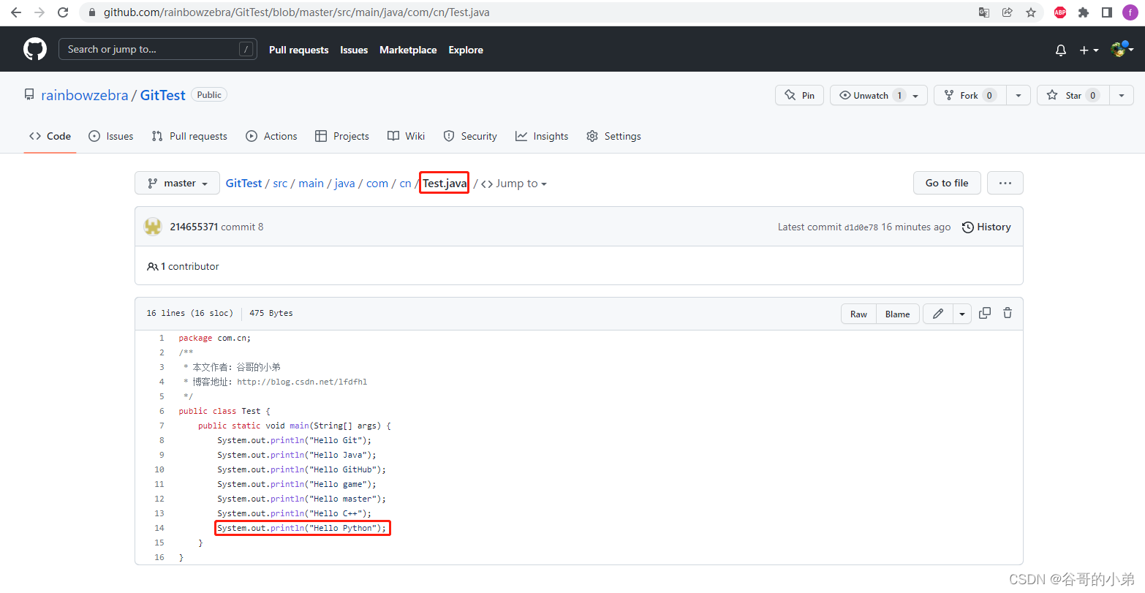
Task: Navigate to the src breadcrumb folder
Action: tap(280, 184)
